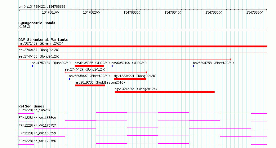The height and width of the screenshot is (148, 276).
Task: Click ruler position 134788300
Action: click(x=132, y=12)
